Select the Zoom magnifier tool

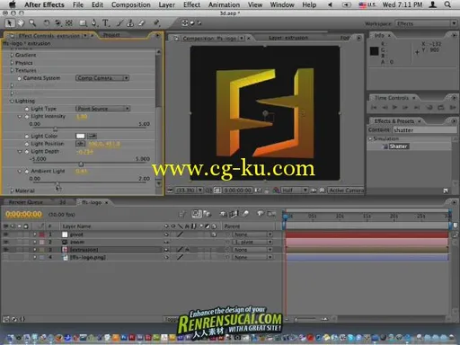click(32, 23)
